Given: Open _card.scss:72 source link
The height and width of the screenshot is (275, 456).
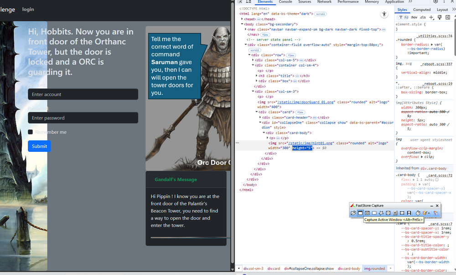Looking at the screenshot, I should click(x=440, y=175).
